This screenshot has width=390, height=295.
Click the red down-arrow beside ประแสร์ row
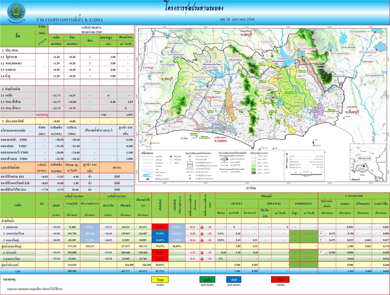click(202, 252)
